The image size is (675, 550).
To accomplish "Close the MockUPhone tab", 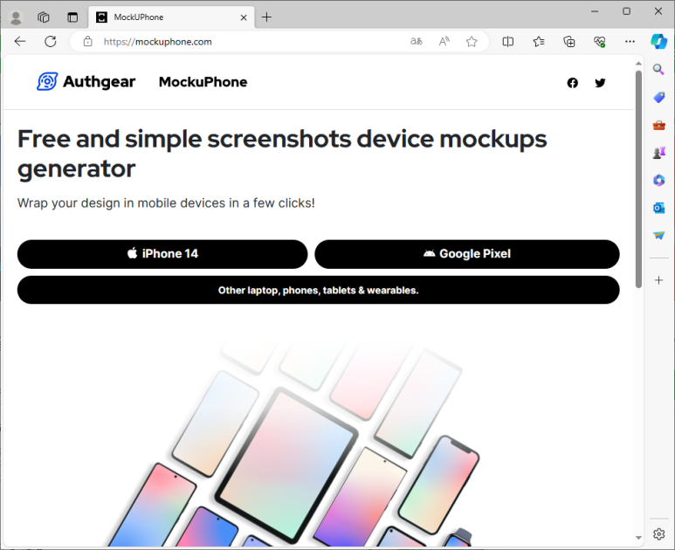I will click(x=244, y=17).
